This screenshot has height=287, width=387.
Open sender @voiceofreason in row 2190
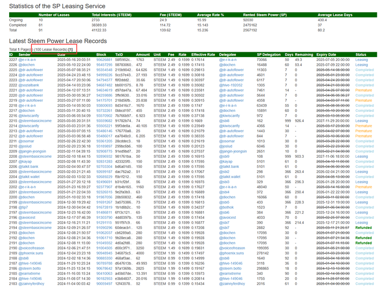(31, 248)
